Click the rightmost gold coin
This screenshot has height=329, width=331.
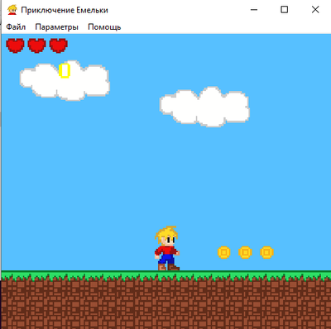pyautogui.click(x=266, y=252)
